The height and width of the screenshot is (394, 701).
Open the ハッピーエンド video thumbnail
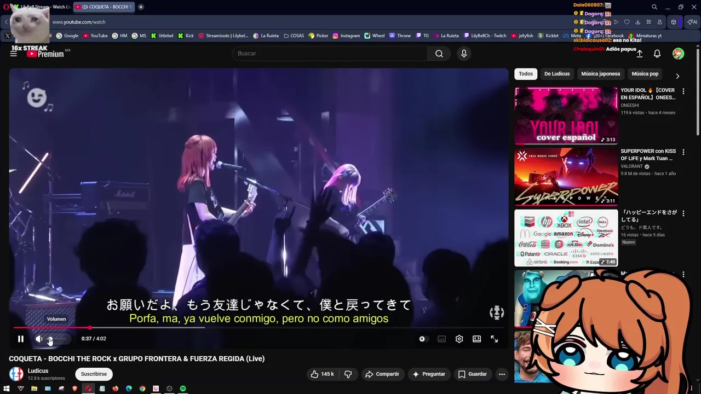[x=566, y=238]
